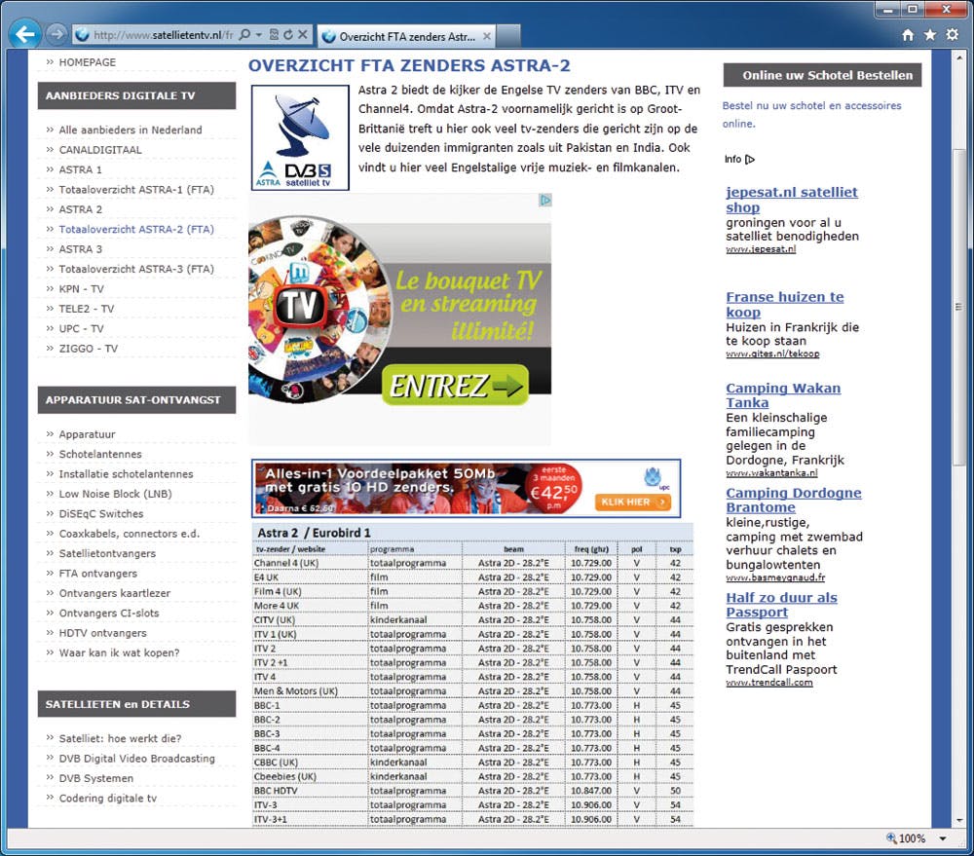974x856 pixels.
Task: Open the KPN - TV link
Action: pos(81,289)
